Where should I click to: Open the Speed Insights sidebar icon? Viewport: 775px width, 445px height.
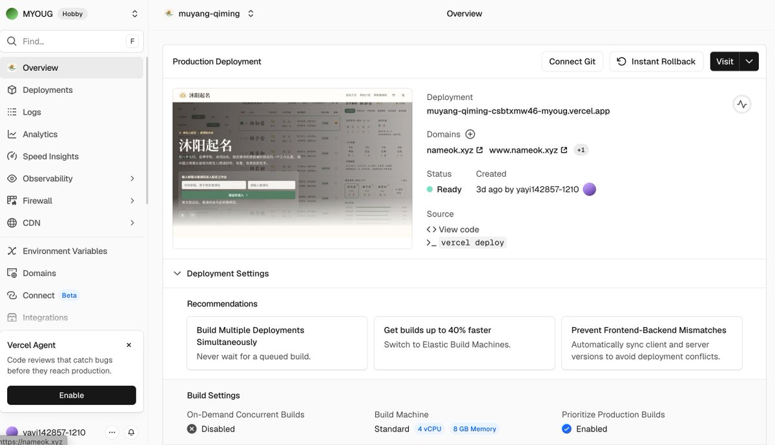point(12,156)
